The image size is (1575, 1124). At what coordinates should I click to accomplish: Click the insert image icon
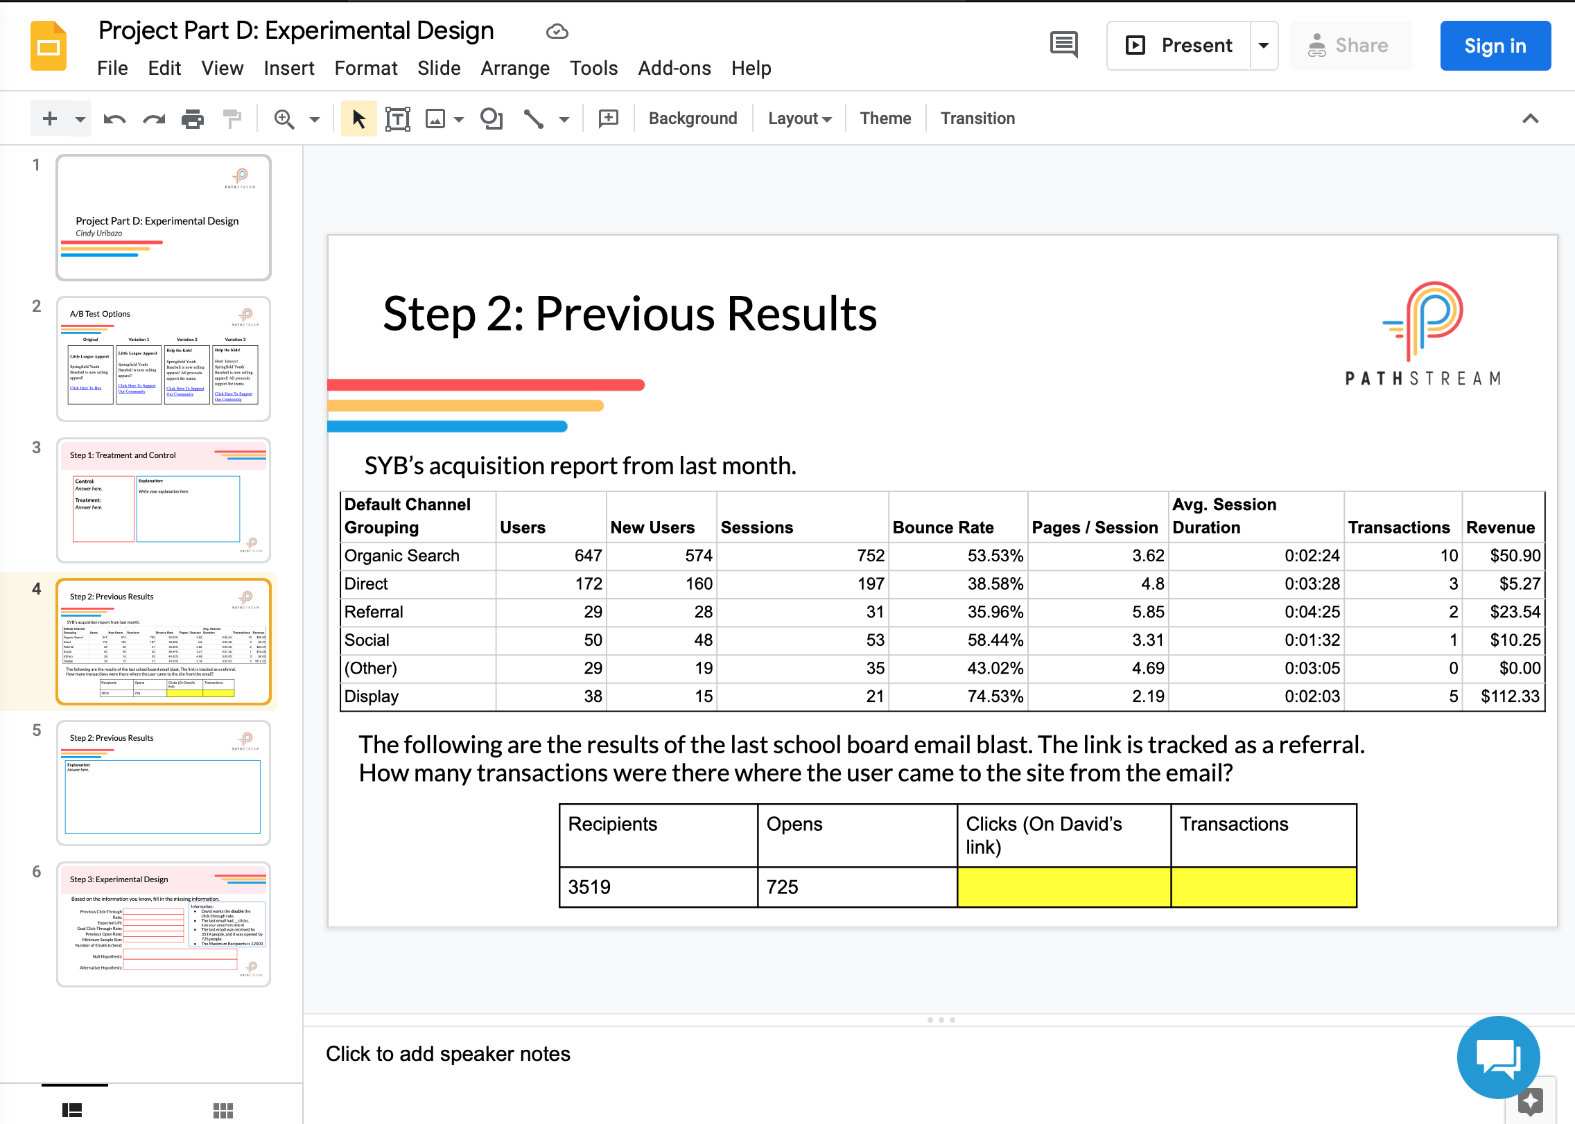coord(435,119)
